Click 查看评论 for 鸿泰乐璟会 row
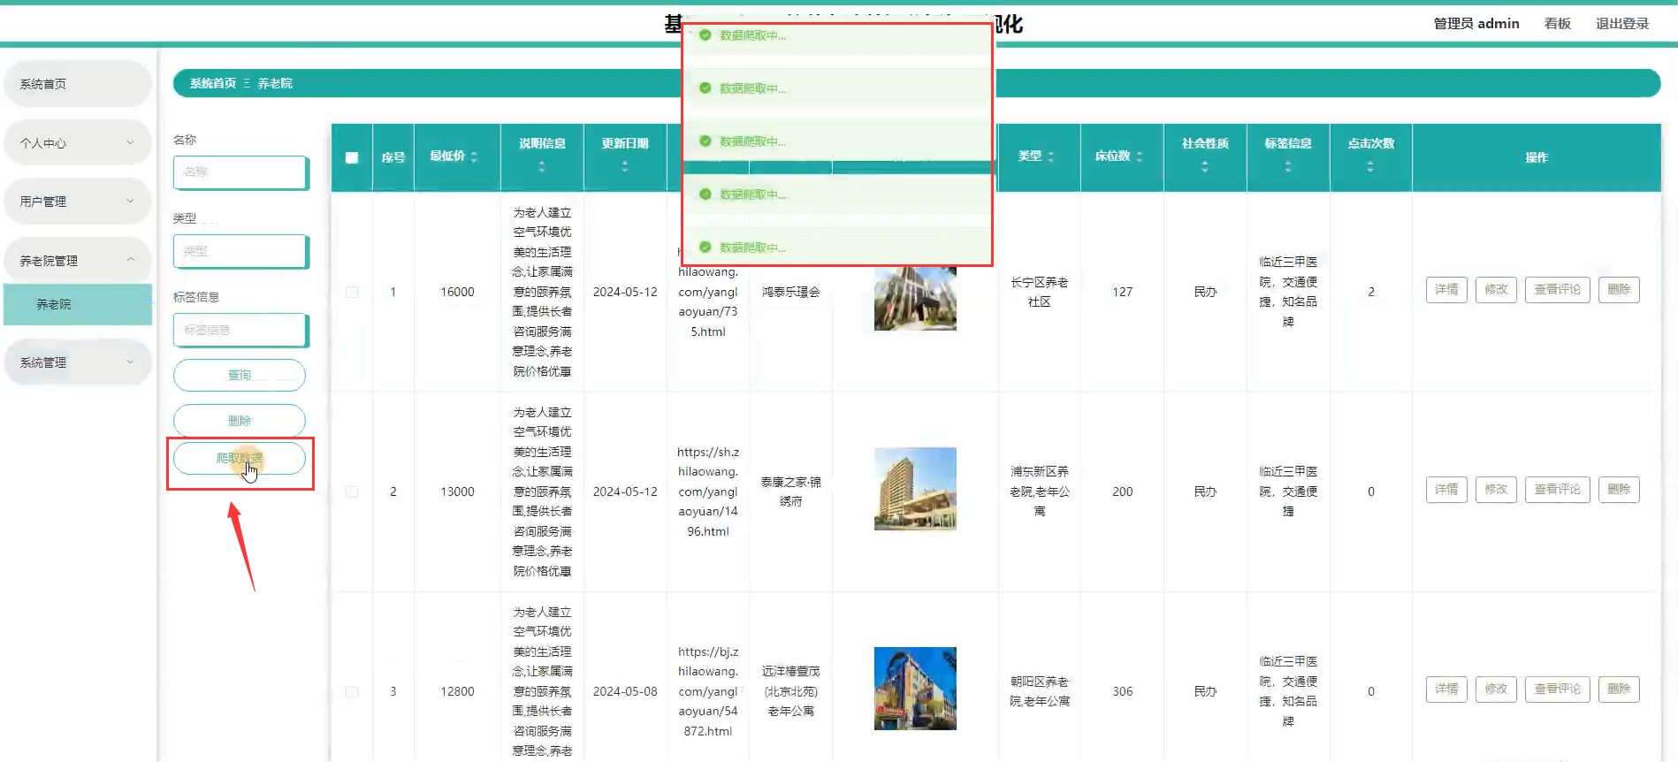1678x762 pixels. 1557,290
